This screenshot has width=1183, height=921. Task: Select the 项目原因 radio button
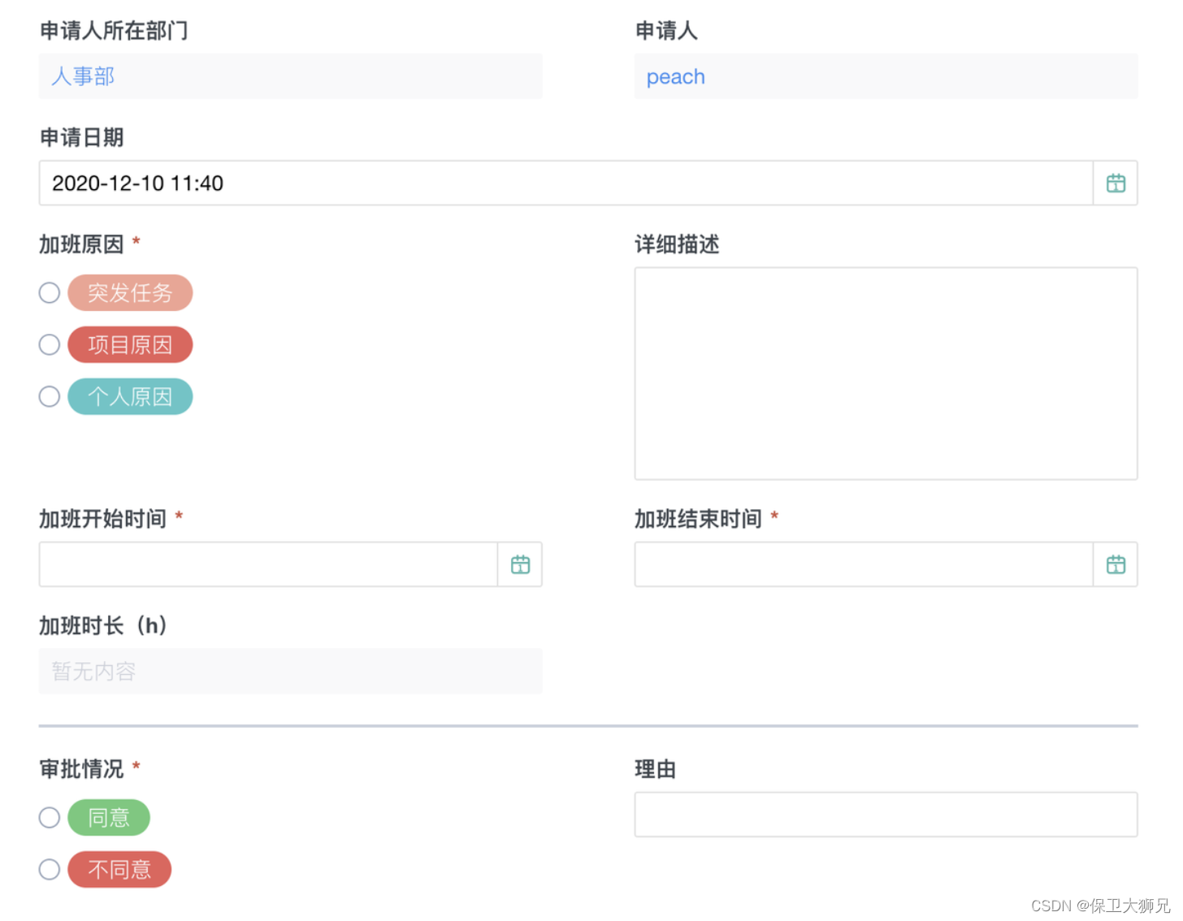[x=50, y=344]
